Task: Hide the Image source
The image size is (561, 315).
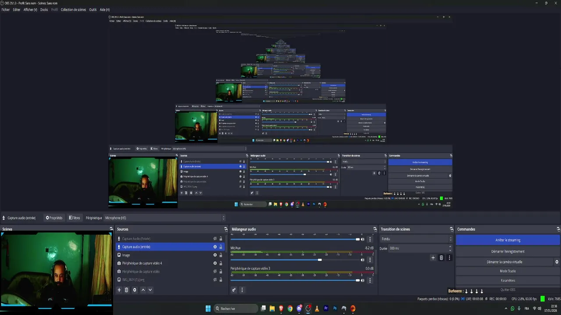Action: tap(215, 255)
